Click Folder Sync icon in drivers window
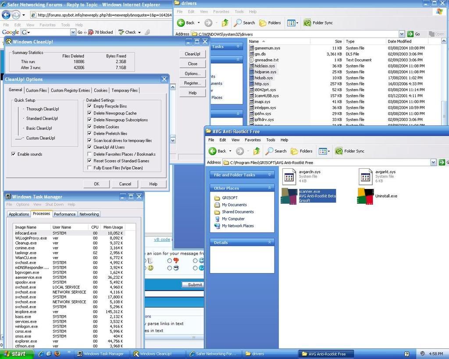This screenshot has height=359, width=449. tap(307, 23)
